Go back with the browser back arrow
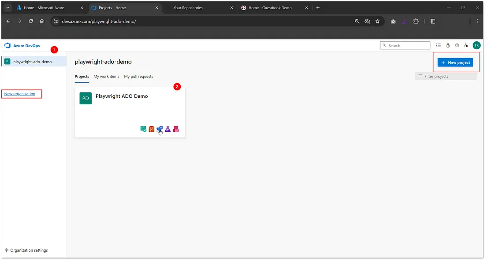This screenshot has width=485, height=260. click(8, 21)
